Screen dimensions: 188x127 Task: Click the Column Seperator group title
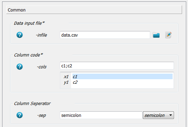click(32, 104)
